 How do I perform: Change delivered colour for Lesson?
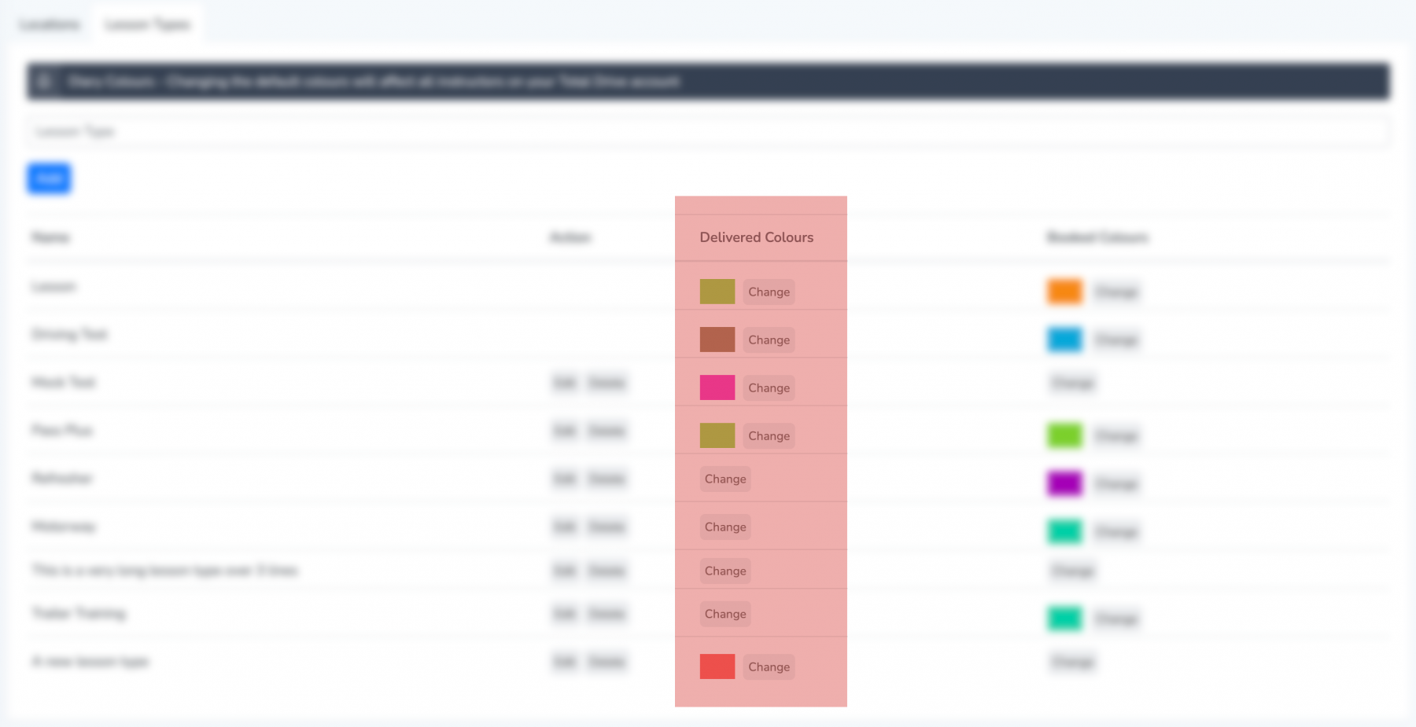(x=769, y=292)
